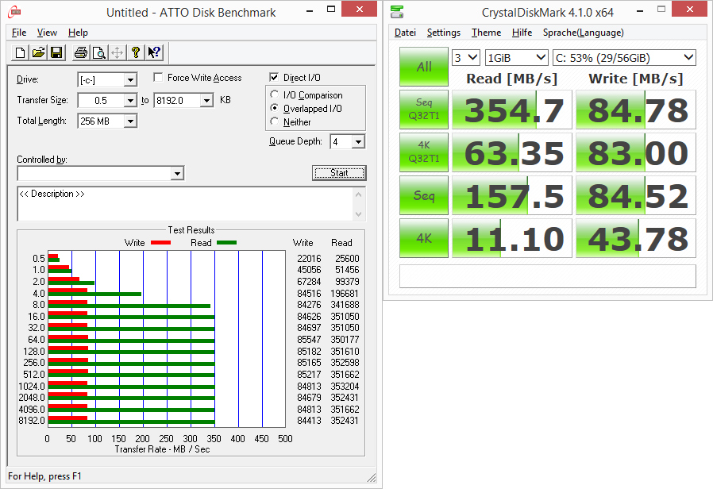Open the Queue Depth dropdown
The width and height of the screenshot is (713, 489).
[x=358, y=142]
